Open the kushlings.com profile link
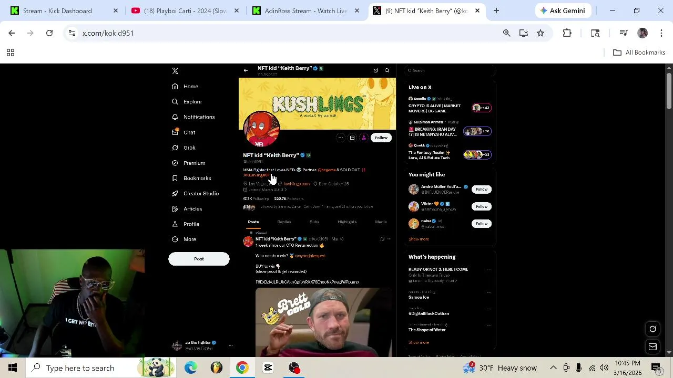Image resolution: width=673 pixels, height=378 pixels. (x=297, y=184)
